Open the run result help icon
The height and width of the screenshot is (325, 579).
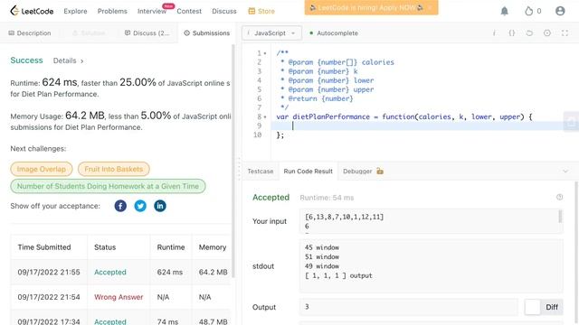(x=559, y=197)
